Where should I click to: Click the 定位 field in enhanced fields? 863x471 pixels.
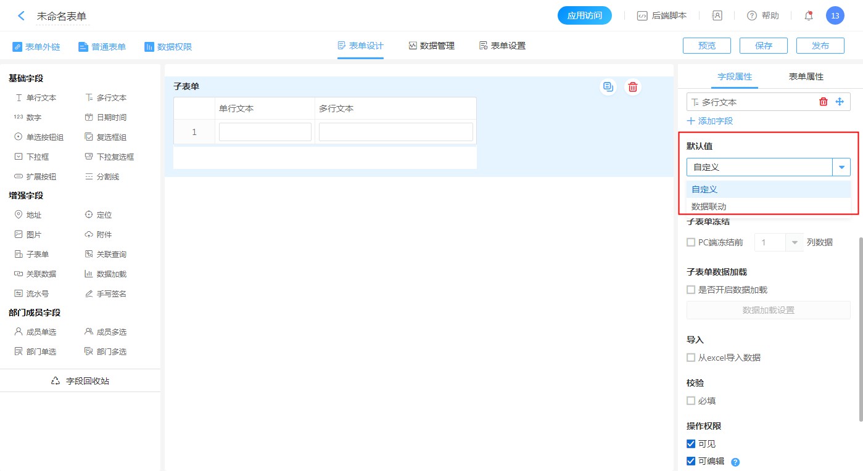tap(98, 215)
